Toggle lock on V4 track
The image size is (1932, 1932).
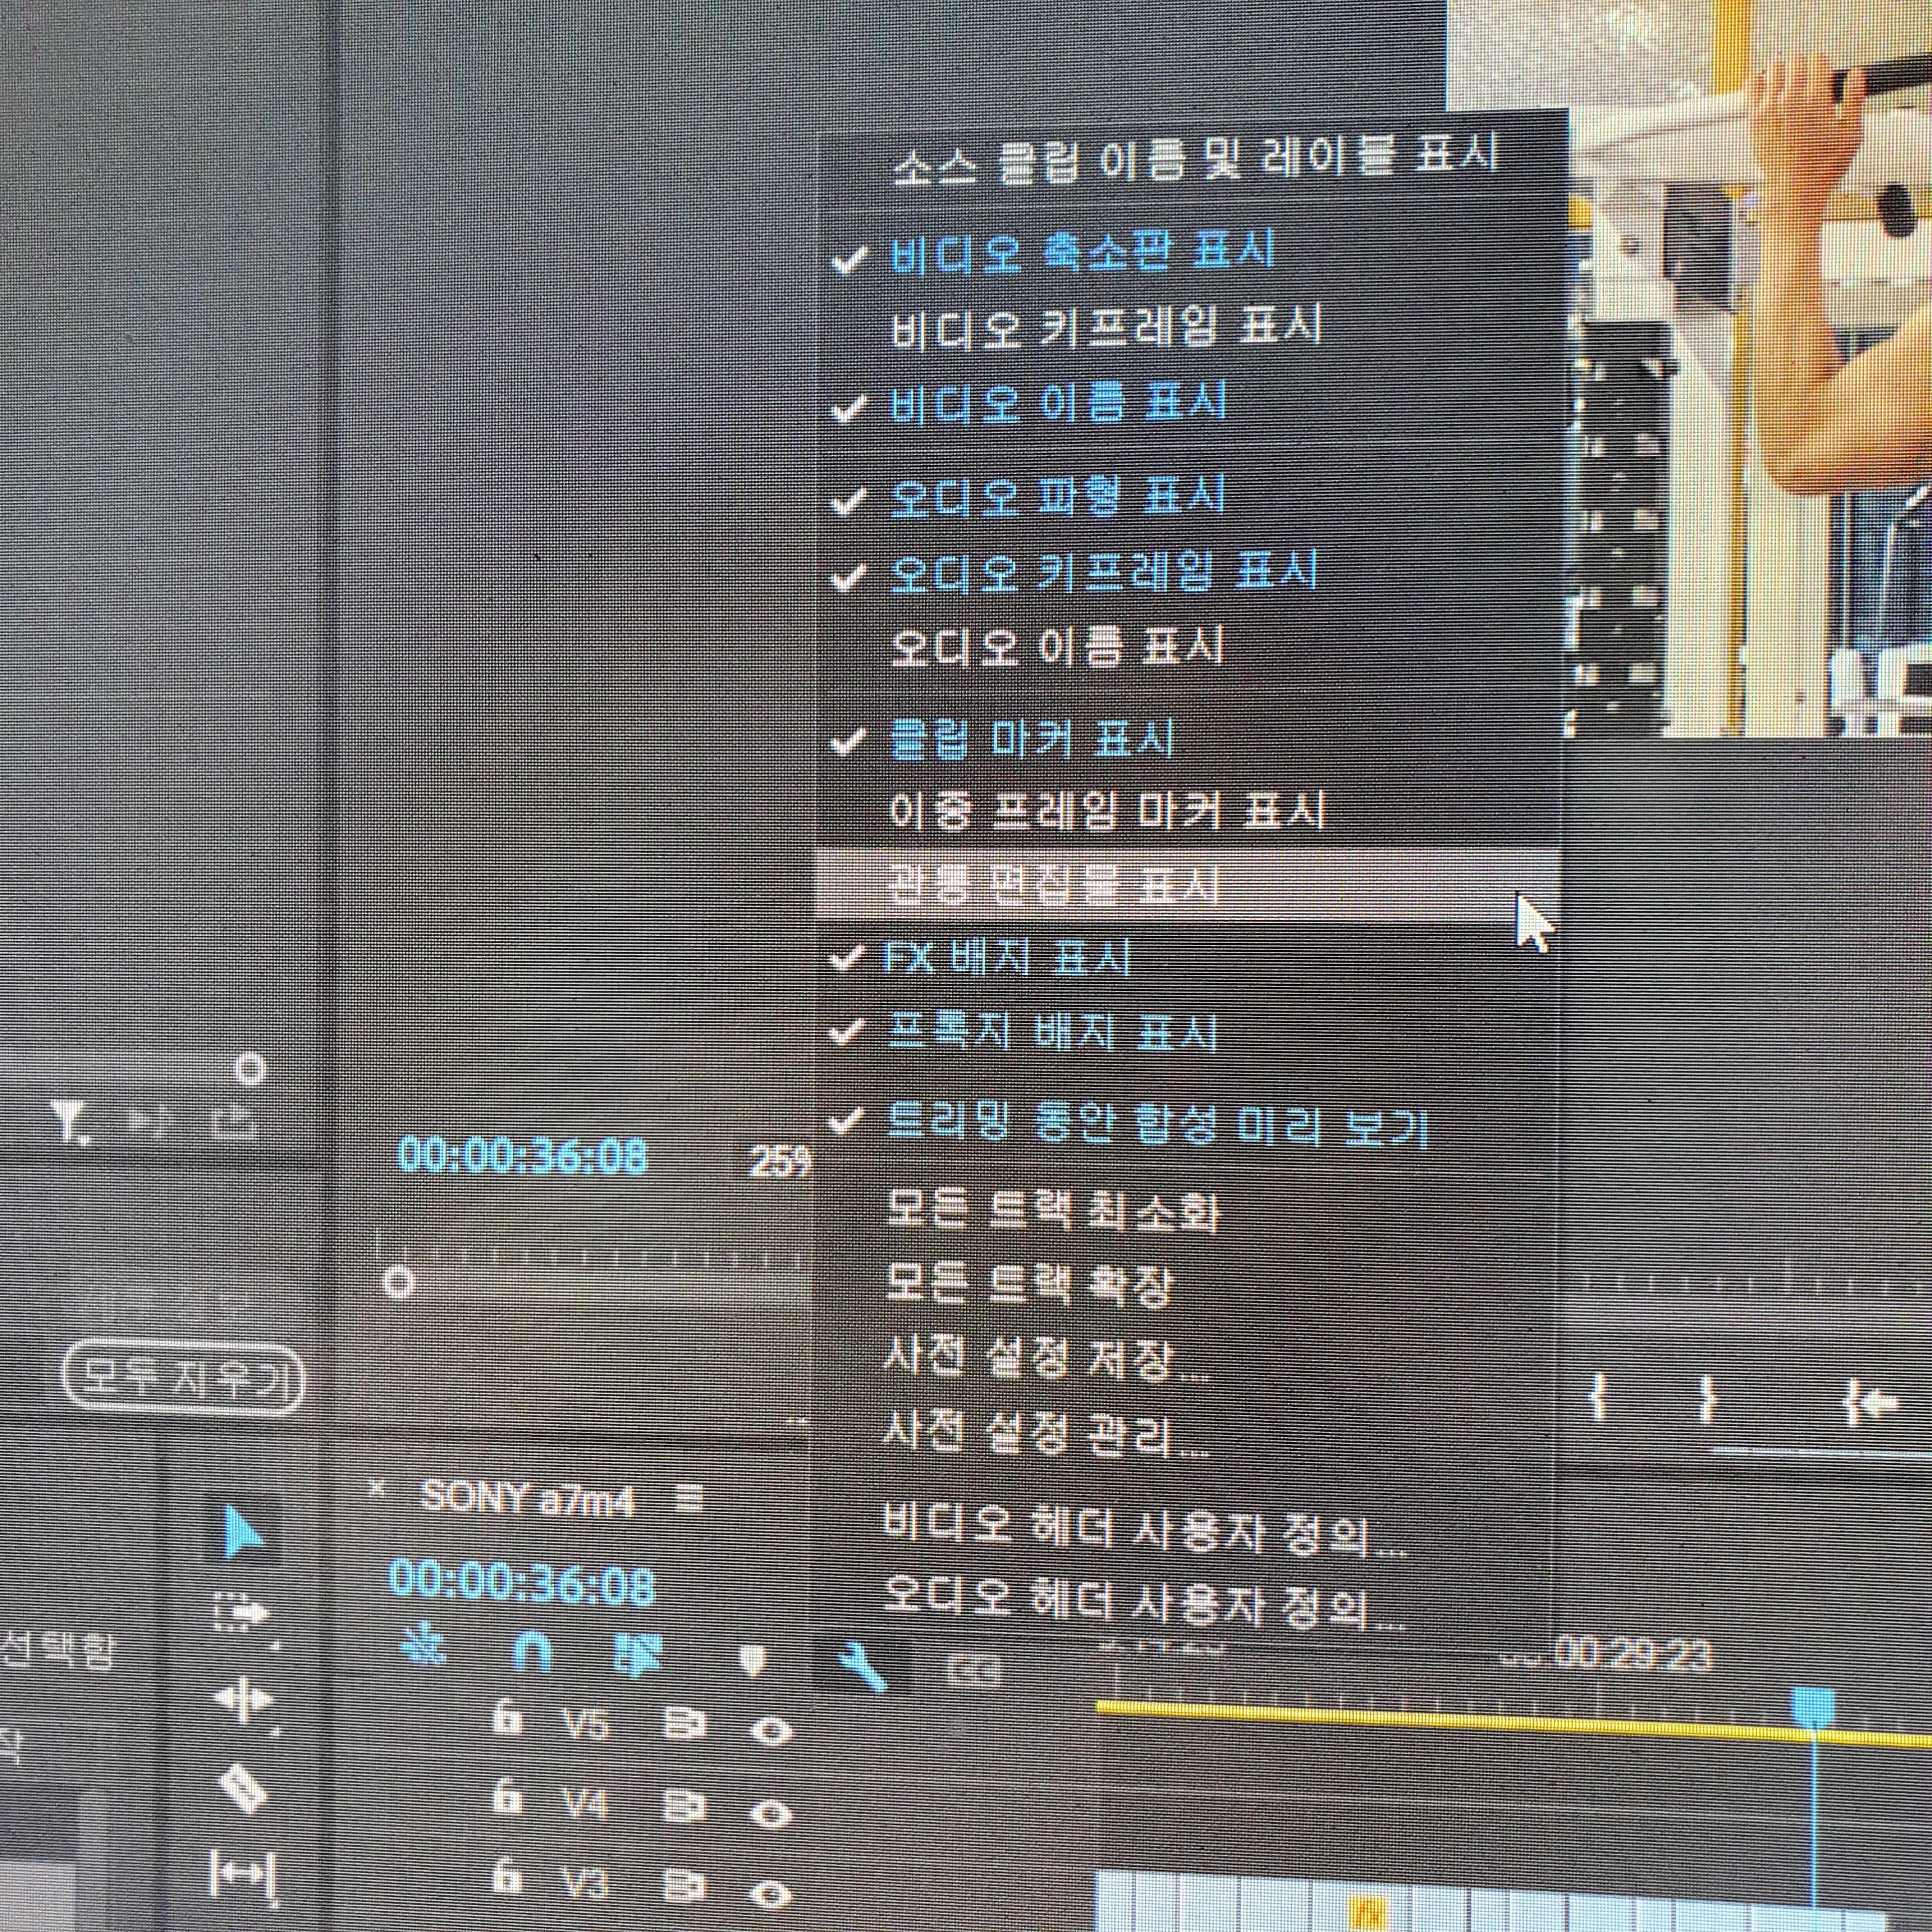pyautogui.click(x=507, y=1799)
